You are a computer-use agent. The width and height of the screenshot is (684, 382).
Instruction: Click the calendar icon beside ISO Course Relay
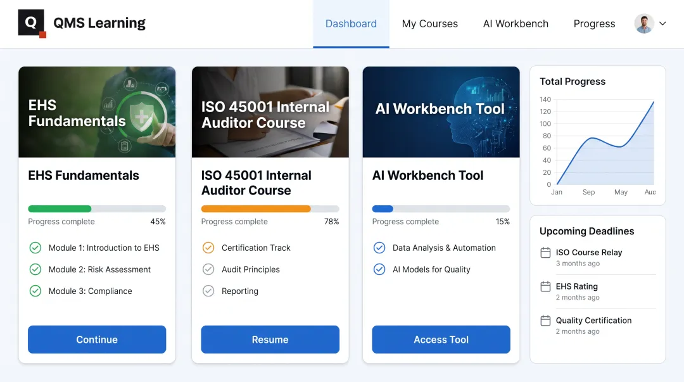(545, 252)
